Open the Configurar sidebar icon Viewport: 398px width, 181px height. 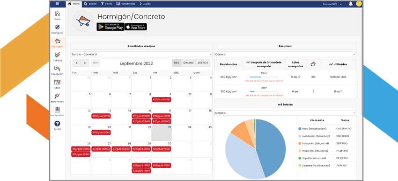pyautogui.click(x=58, y=27)
